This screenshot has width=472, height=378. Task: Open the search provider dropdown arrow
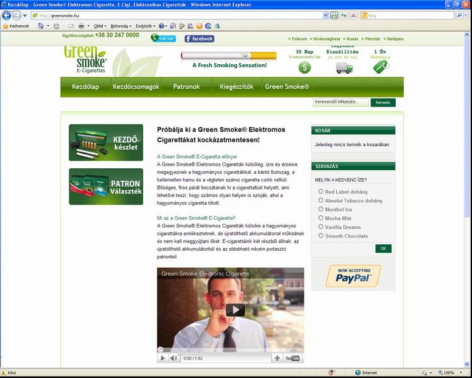click(466, 15)
